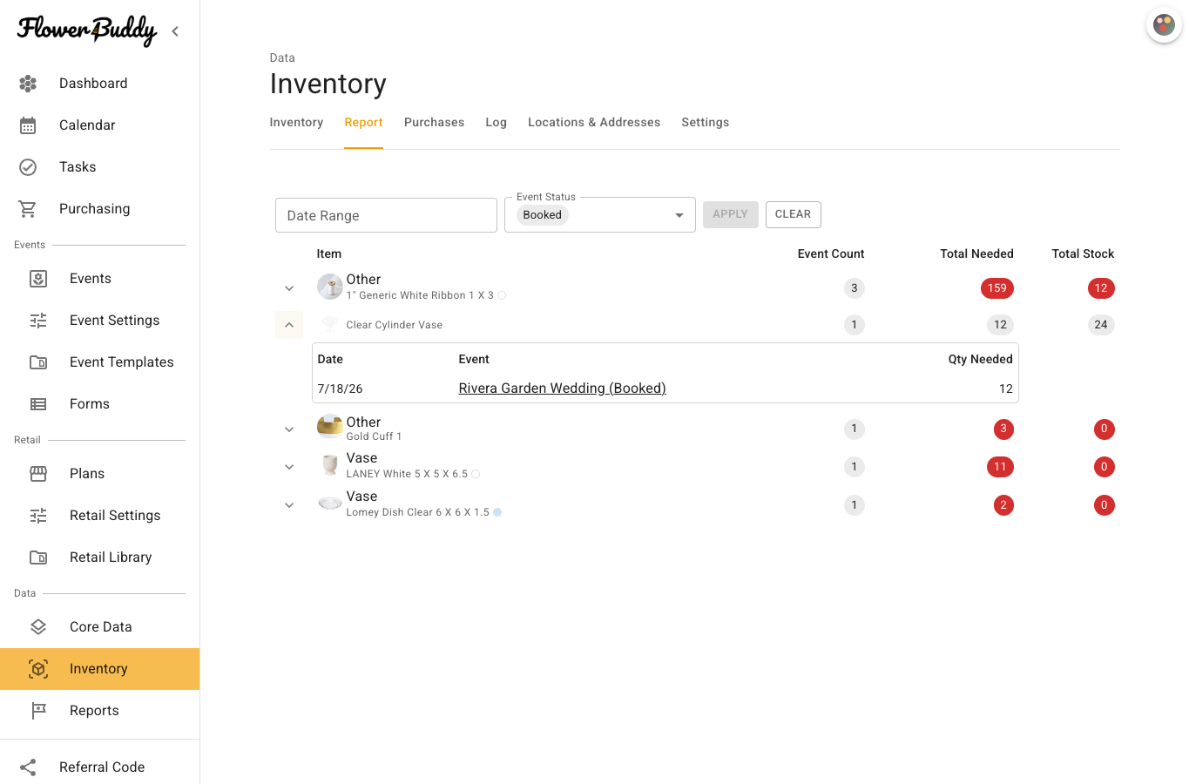The image size is (1189, 784).
Task: Click the Date Range input field
Action: pyautogui.click(x=386, y=215)
